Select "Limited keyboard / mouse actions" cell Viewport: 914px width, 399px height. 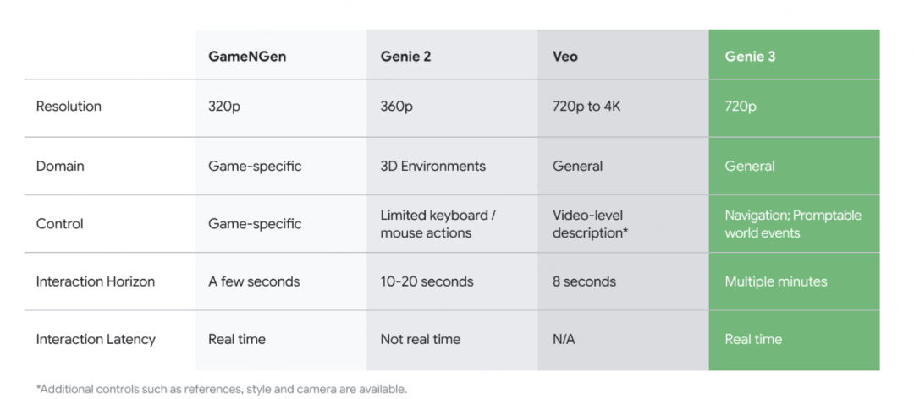coord(438,224)
